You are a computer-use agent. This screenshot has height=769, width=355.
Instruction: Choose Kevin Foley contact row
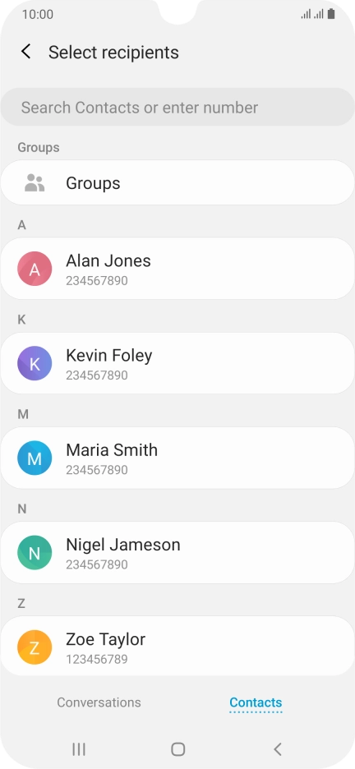pos(177,363)
